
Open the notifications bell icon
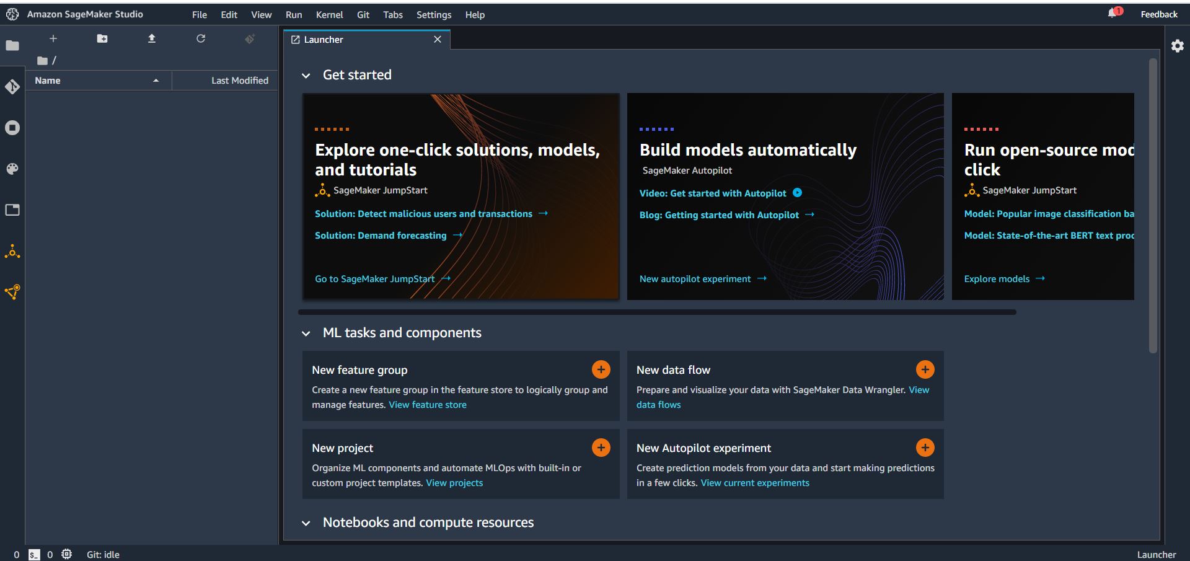[1114, 13]
